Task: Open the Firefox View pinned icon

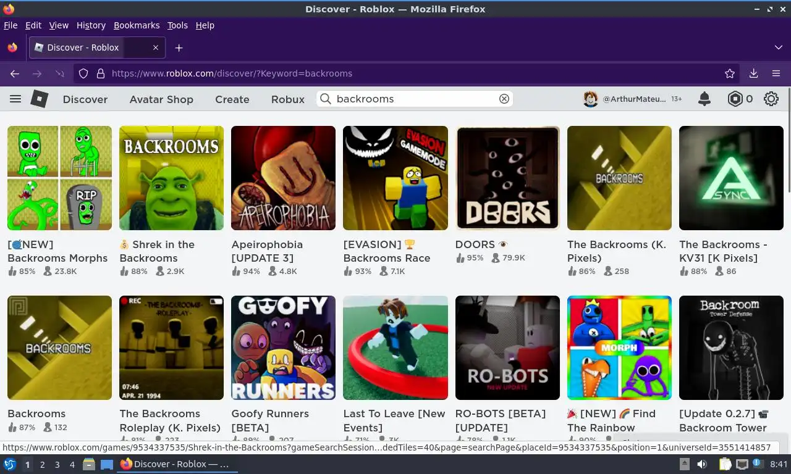Action: pos(12,48)
